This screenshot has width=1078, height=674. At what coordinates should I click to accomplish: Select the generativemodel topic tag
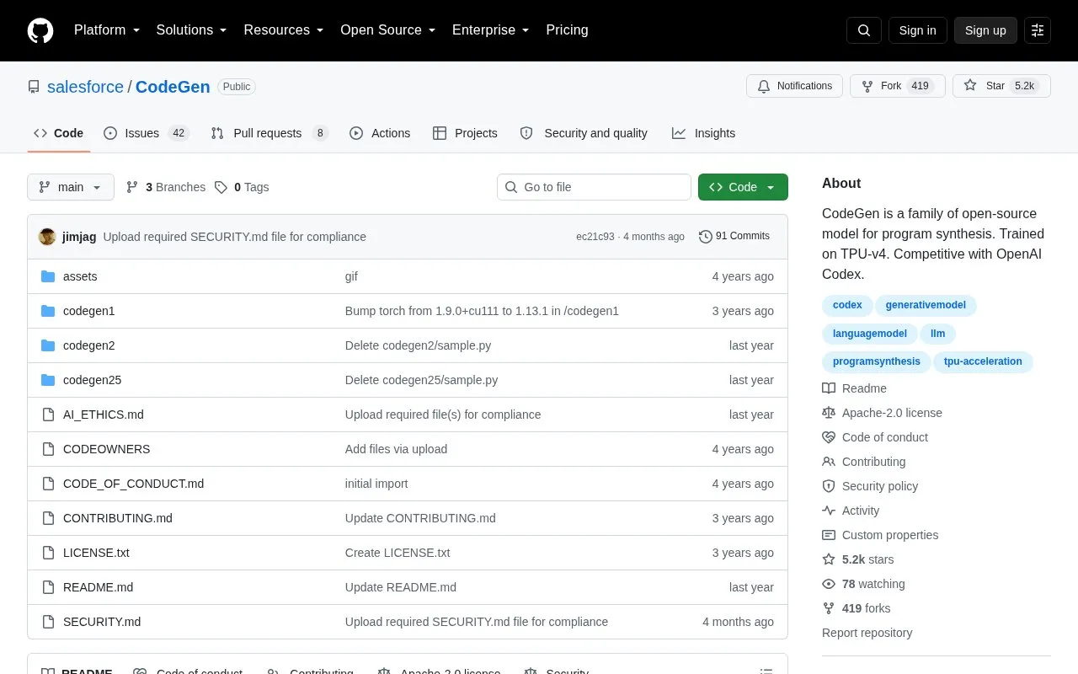pos(926,305)
